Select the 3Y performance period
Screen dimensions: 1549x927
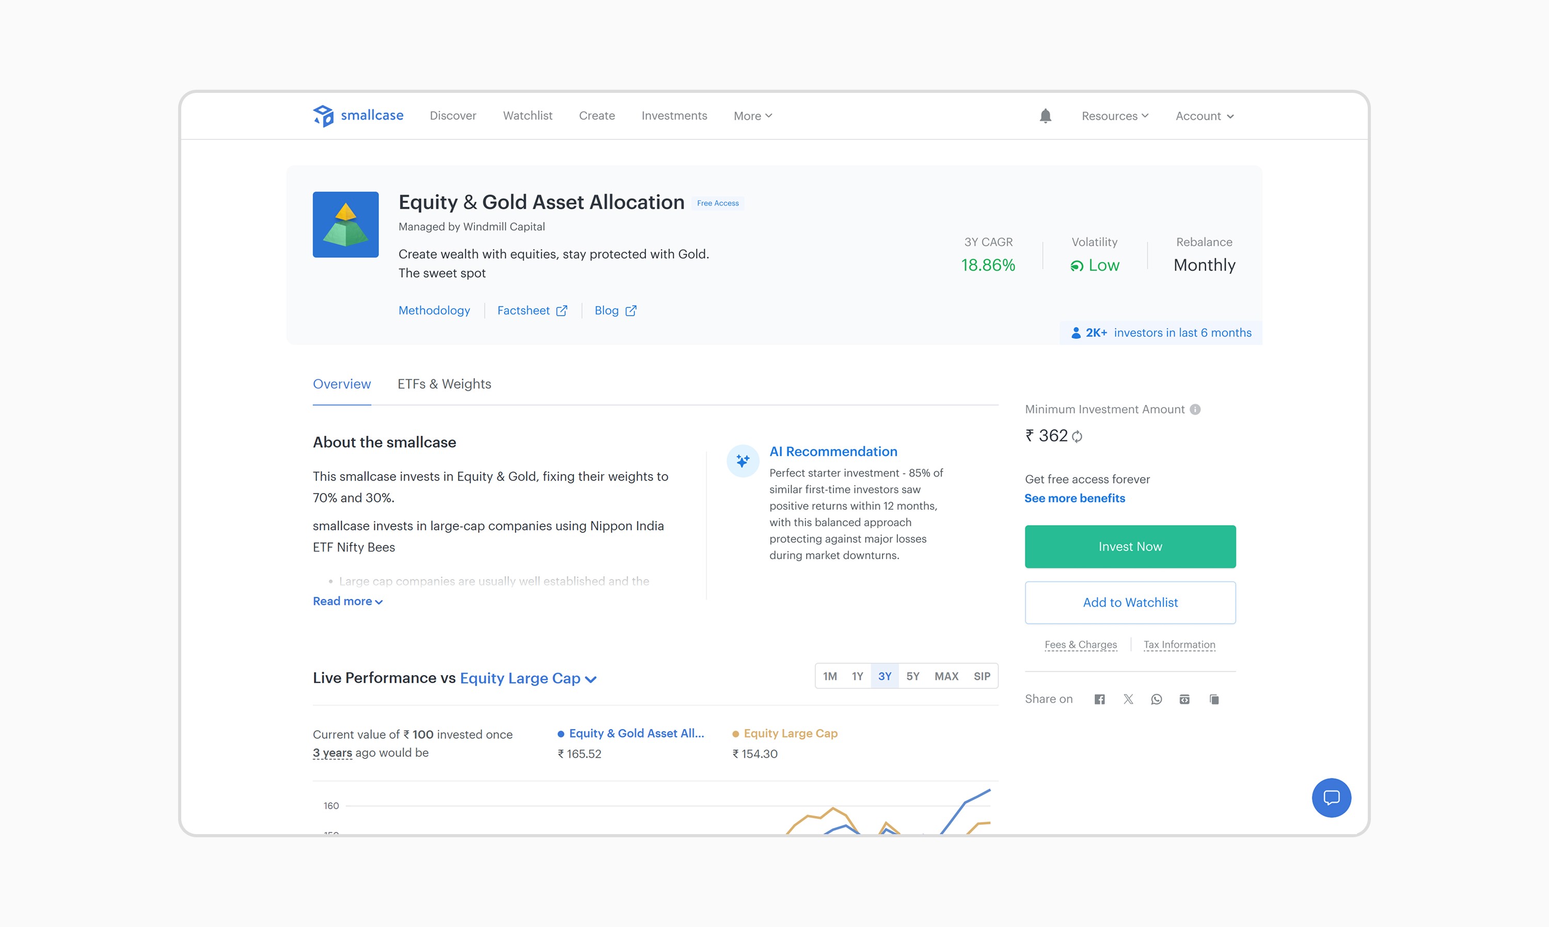884,676
